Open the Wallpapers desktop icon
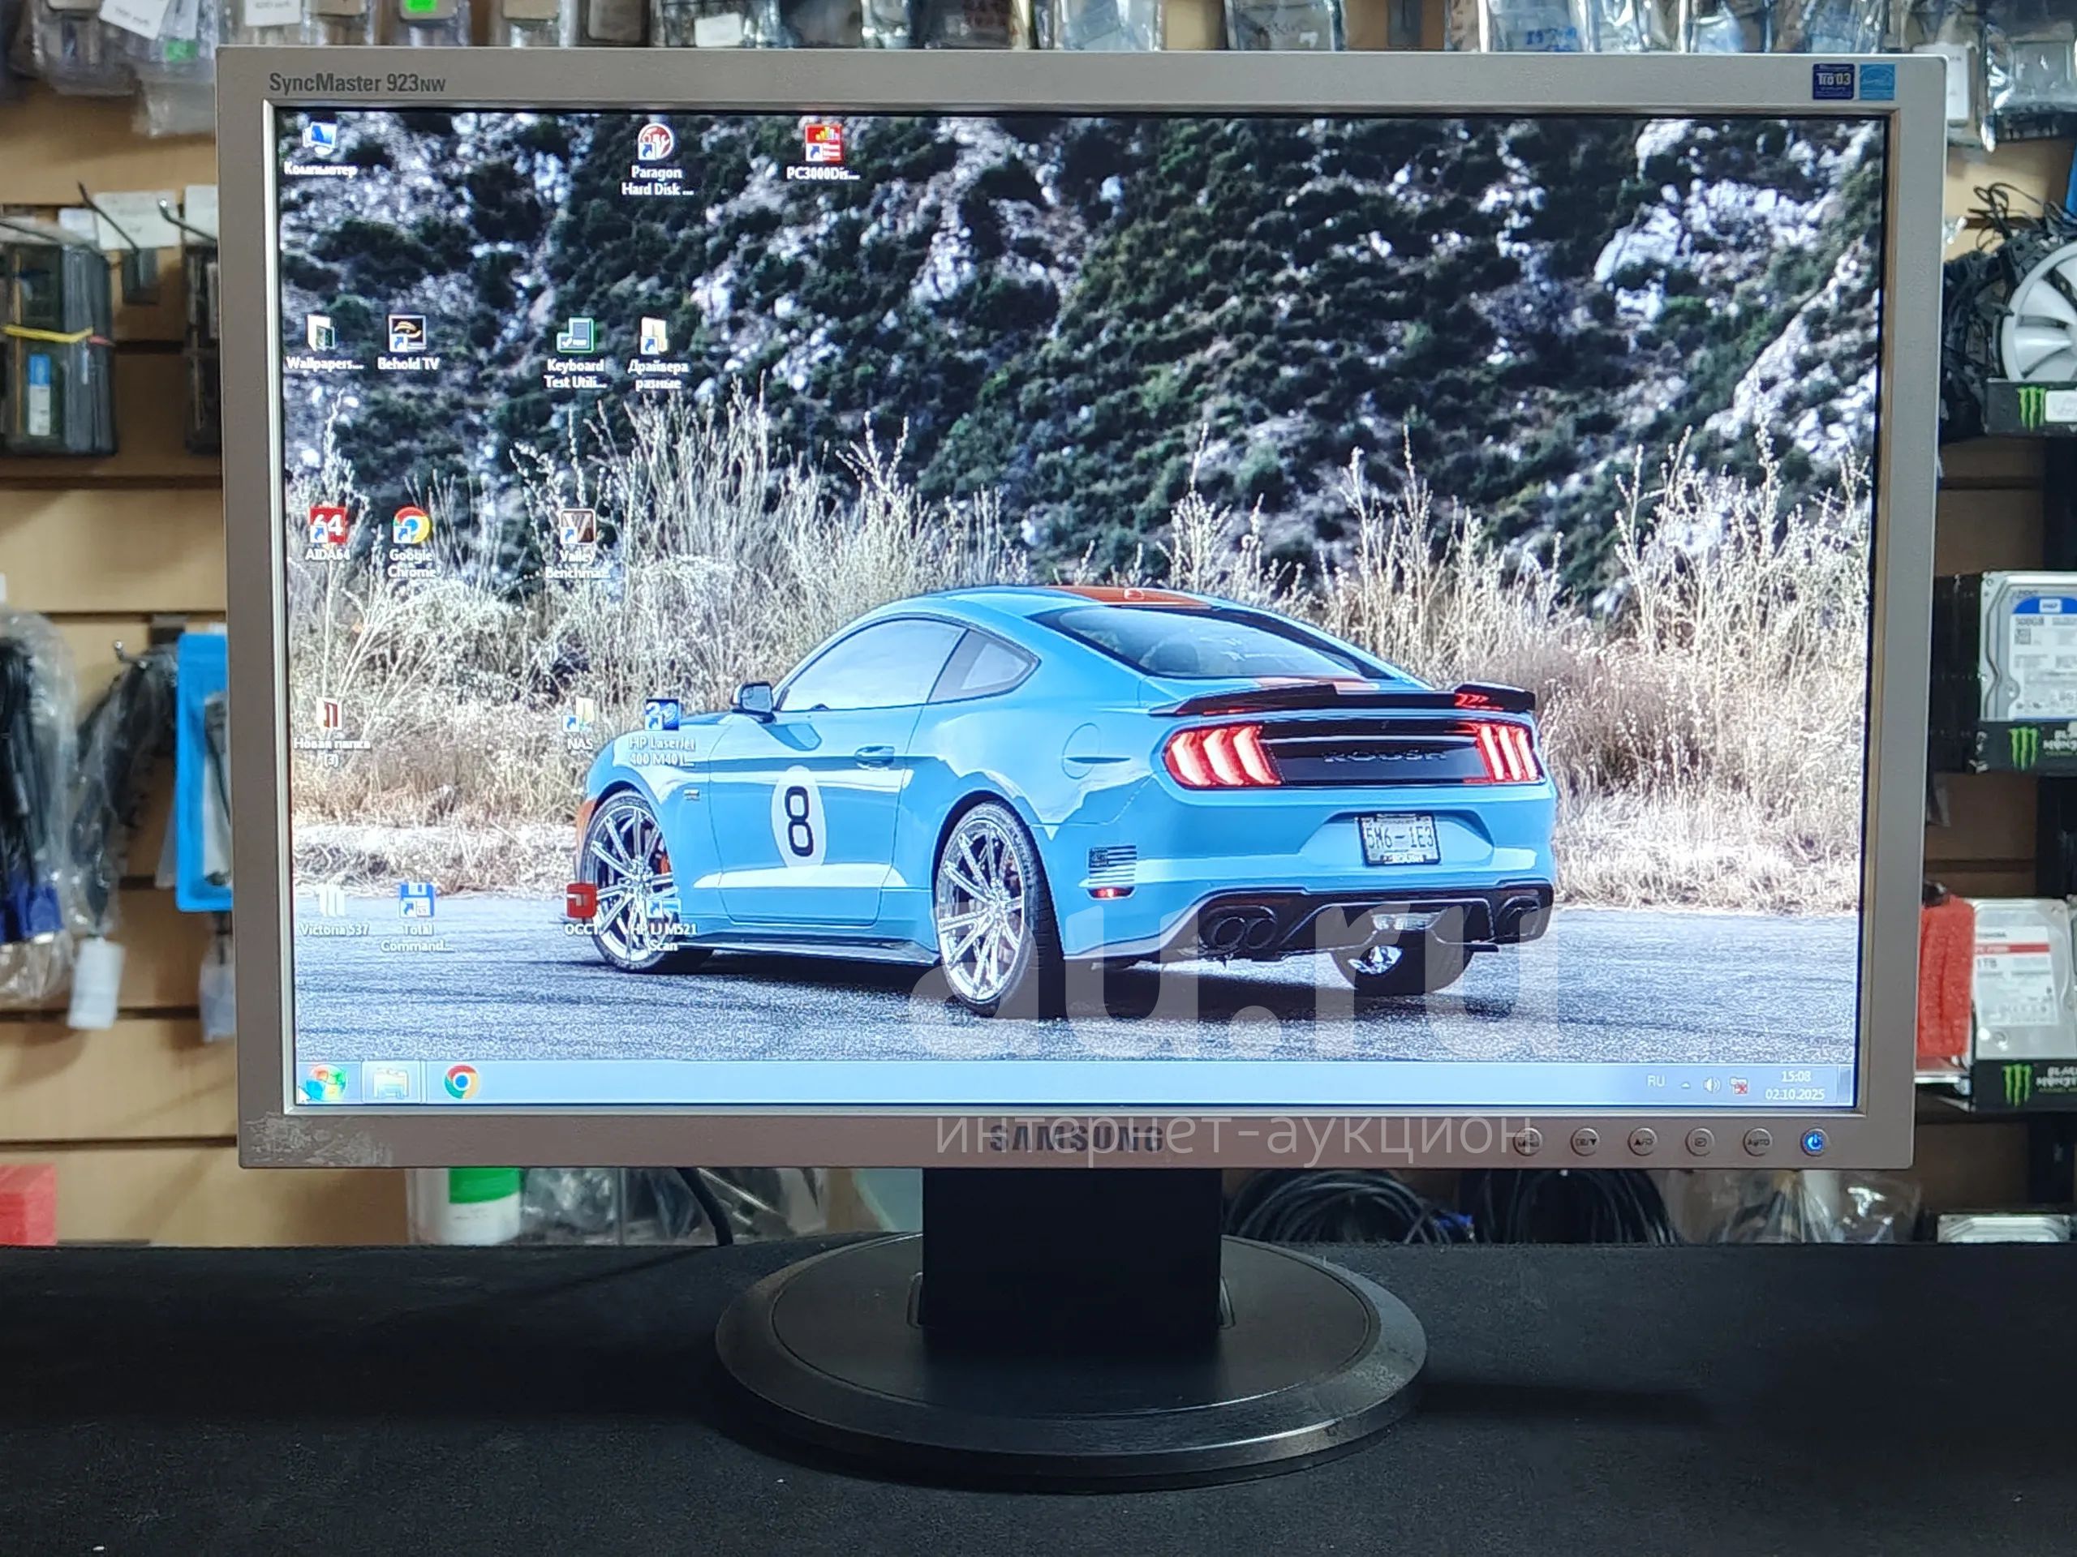 [321, 335]
